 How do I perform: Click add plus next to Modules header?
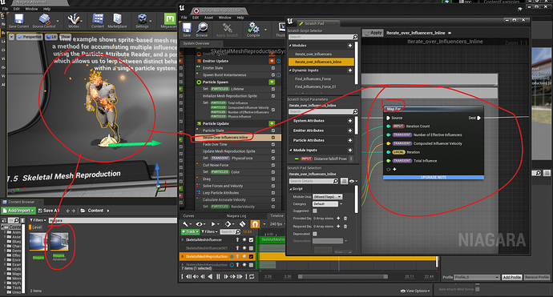[350, 46]
